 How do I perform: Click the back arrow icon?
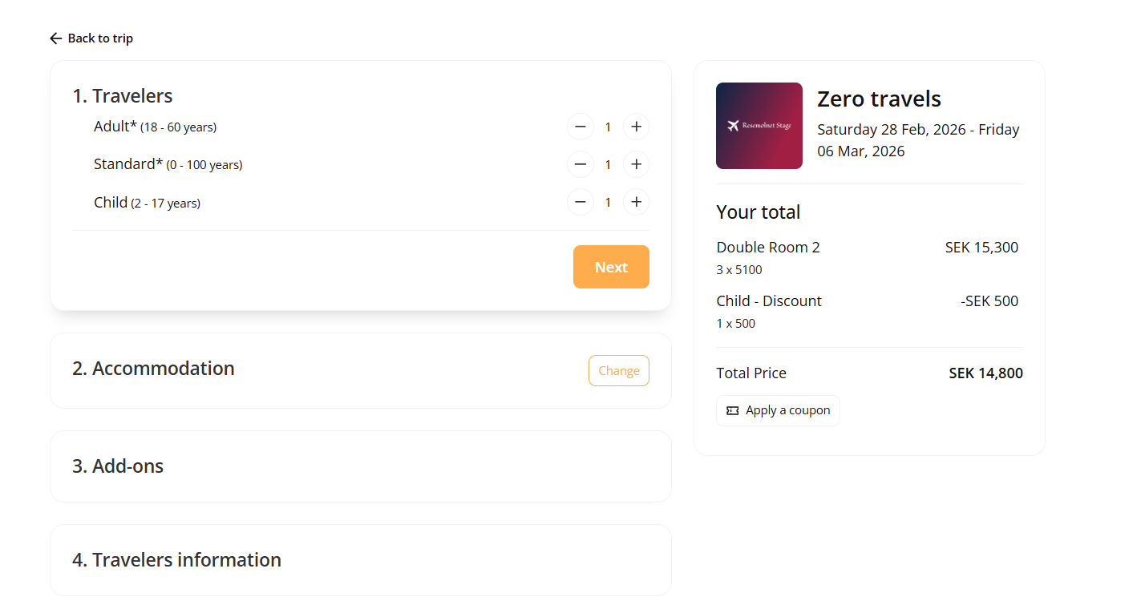(x=55, y=38)
